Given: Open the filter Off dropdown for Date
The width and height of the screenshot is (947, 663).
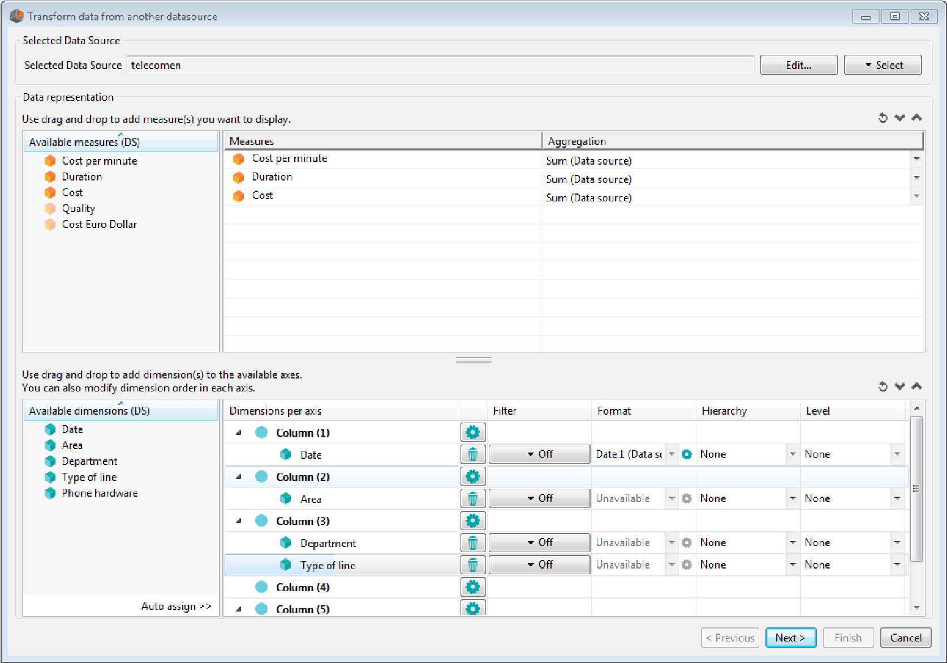Looking at the screenshot, I should pos(539,454).
